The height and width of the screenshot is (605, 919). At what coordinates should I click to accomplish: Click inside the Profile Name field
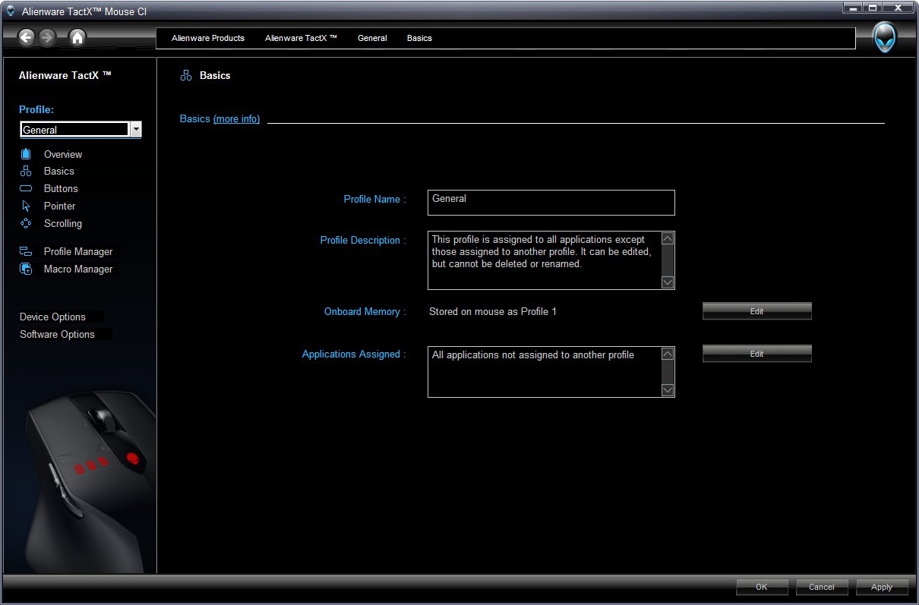point(550,202)
